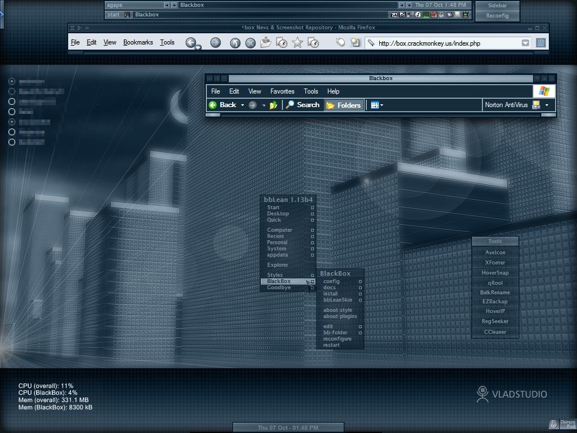The height and width of the screenshot is (433, 577).
Task: Expand config in the BlackBox submenu
Action: click(x=340, y=281)
